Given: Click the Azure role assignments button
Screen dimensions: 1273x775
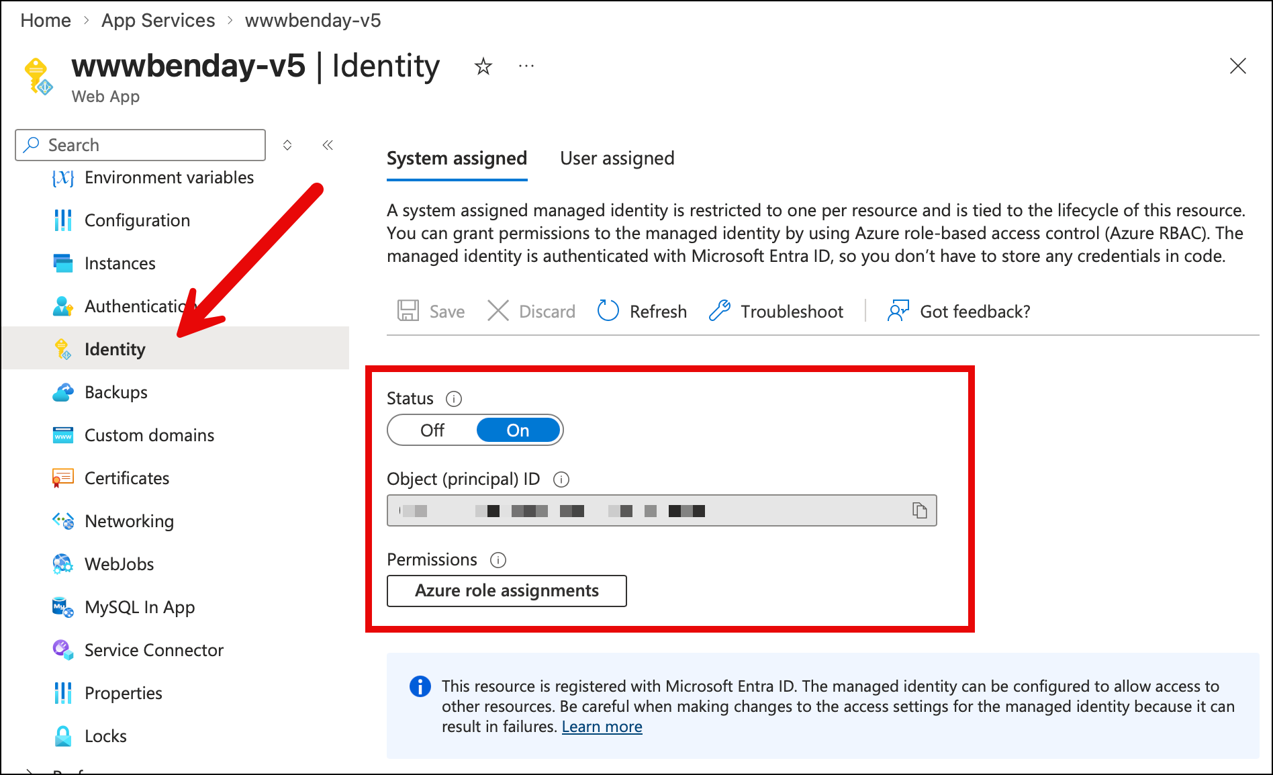Looking at the screenshot, I should (x=506, y=590).
